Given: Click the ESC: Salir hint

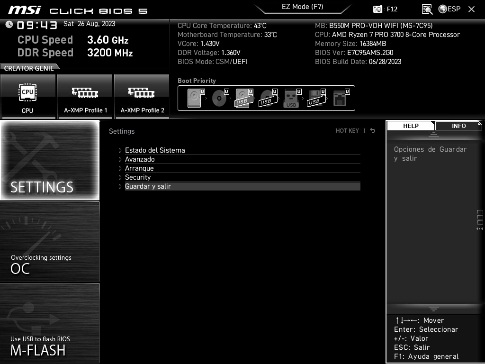Looking at the screenshot, I should pyautogui.click(x=412, y=347).
